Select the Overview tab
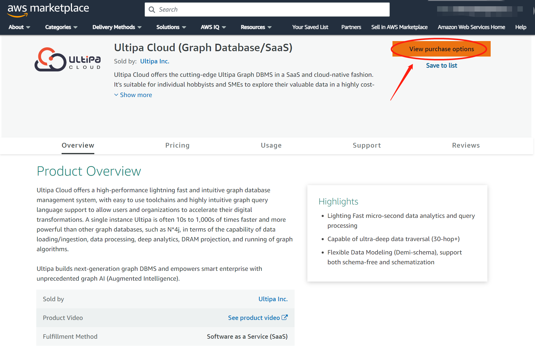The height and width of the screenshot is (350, 535). pyautogui.click(x=78, y=146)
